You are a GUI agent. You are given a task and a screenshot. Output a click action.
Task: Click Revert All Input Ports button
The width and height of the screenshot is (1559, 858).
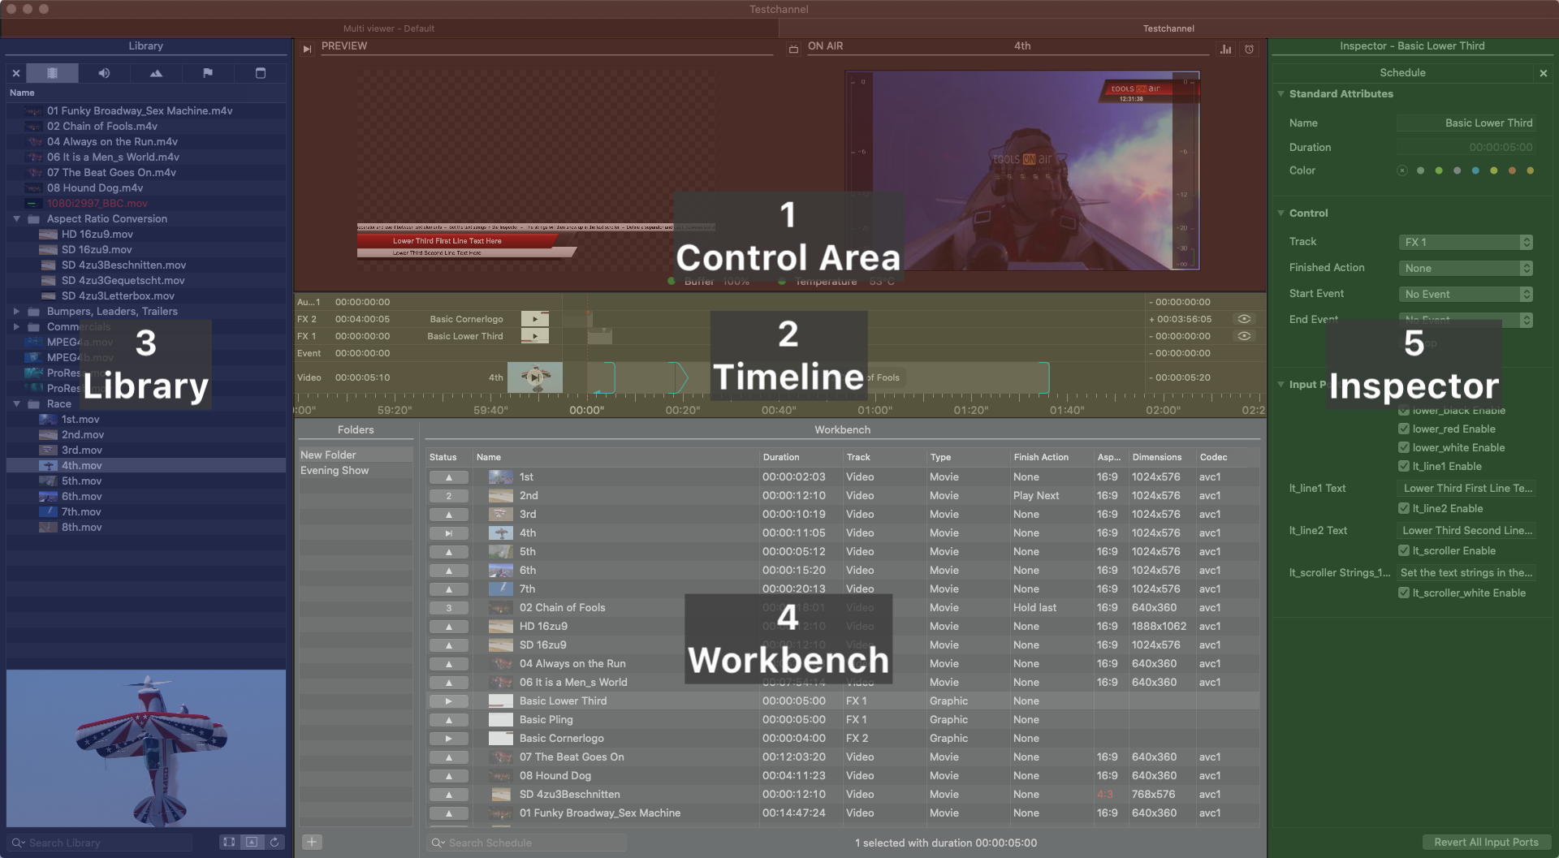1486,843
